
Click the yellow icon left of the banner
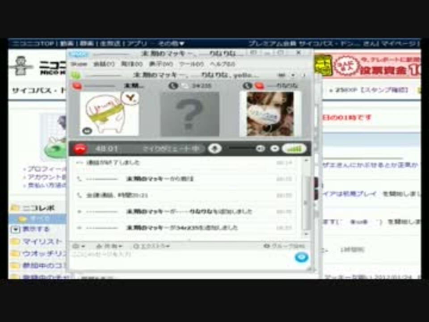click(323, 66)
